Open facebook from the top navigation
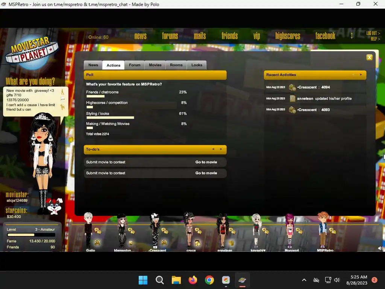 [325, 36]
